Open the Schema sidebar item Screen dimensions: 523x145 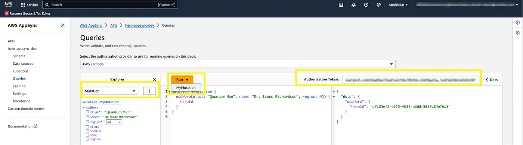(19, 56)
